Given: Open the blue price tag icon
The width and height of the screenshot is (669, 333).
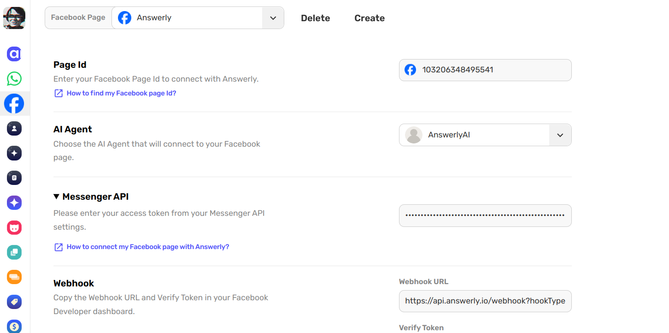Looking at the screenshot, I should [x=14, y=302].
